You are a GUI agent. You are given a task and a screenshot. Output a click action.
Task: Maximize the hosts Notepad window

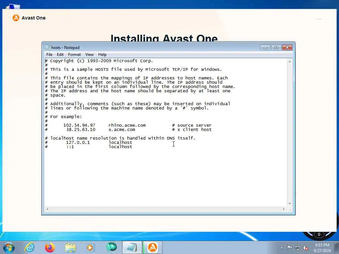pos(276,48)
